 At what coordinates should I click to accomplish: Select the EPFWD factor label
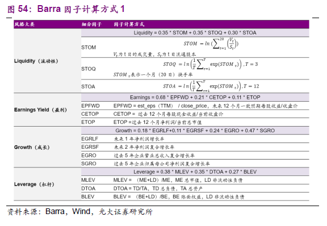[x=90, y=106]
